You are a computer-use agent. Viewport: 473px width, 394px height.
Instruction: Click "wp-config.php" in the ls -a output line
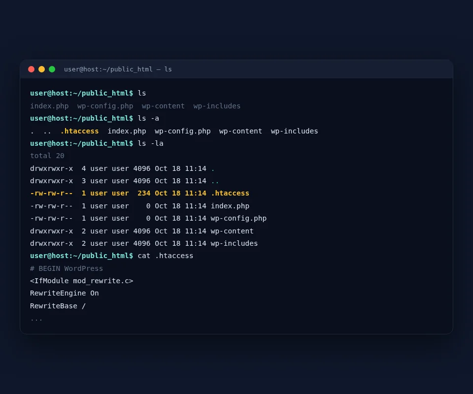coord(183,131)
